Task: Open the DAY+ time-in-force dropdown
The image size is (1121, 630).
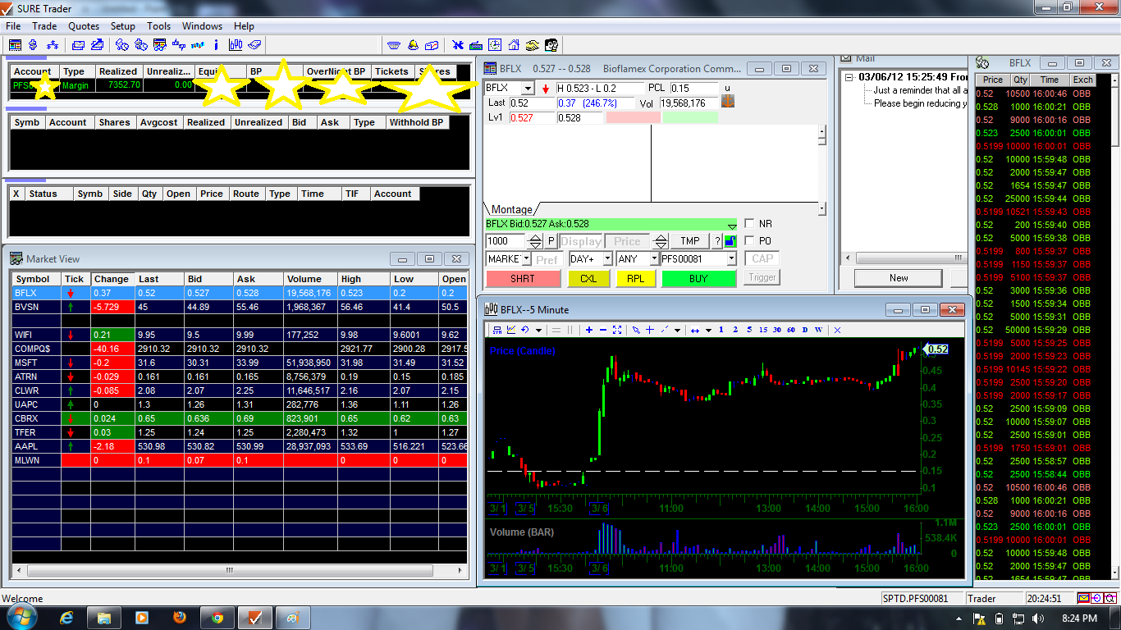Action: (x=607, y=258)
